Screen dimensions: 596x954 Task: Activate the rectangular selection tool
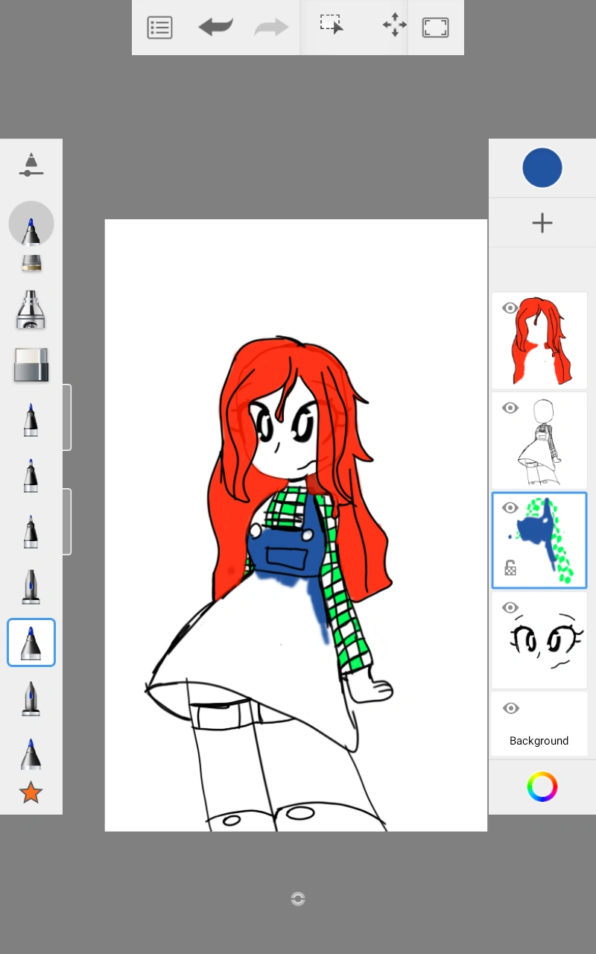[331, 23]
